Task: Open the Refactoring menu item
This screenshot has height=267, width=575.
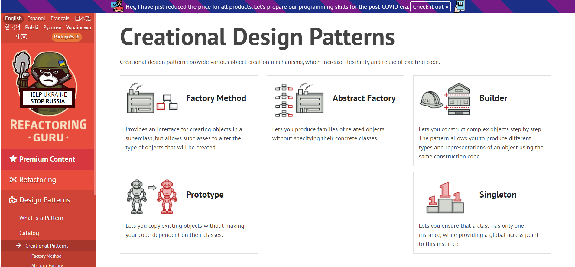Action: (x=47, y=180)
